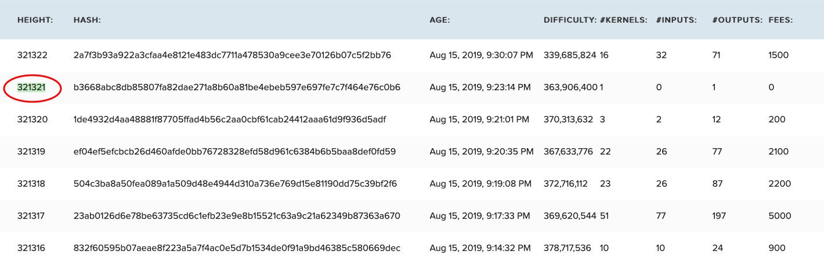Click the HASH column header
Image resolution: width=824 pixels, height=265 pixels.
pos(88,20)
